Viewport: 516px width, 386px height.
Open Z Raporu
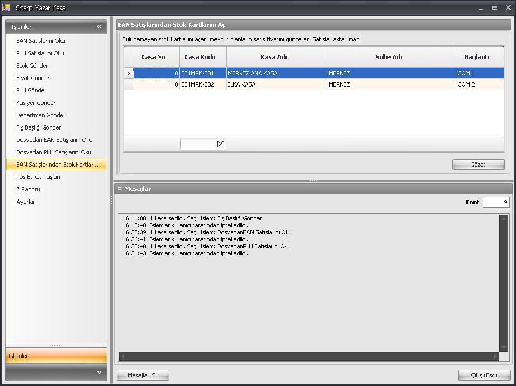click(29, 189)
